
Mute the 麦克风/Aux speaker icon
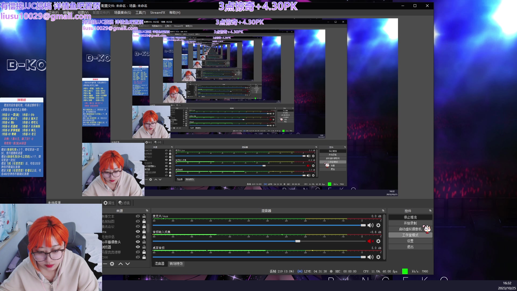[x=370, y=225]
